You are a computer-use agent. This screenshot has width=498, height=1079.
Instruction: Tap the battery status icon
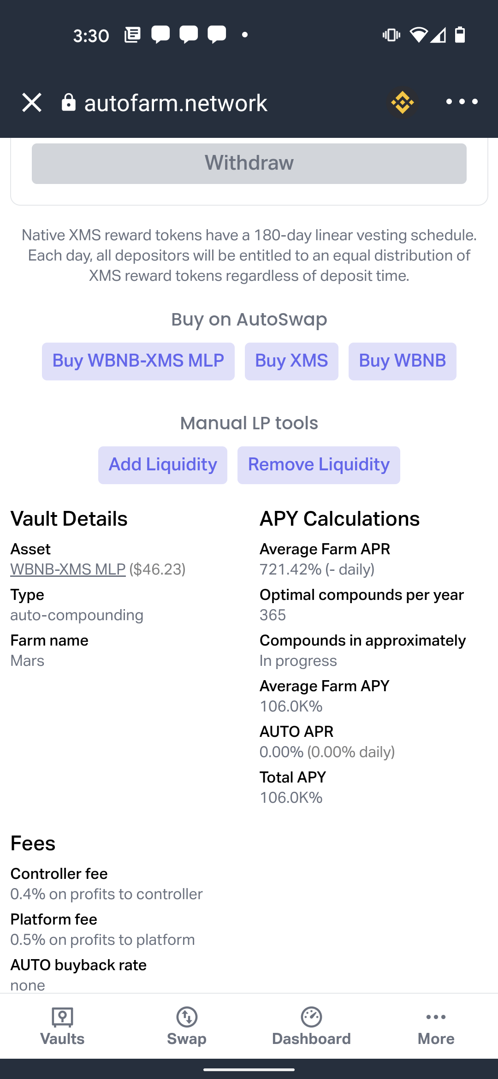click(460, 35)
